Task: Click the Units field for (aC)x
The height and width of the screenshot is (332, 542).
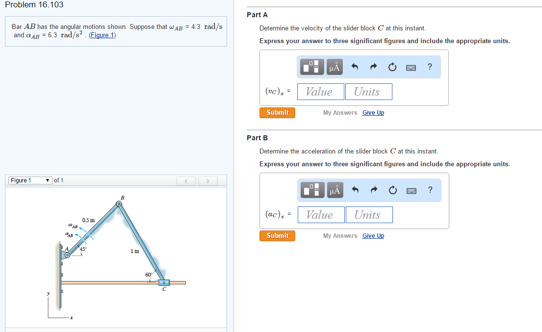Action: pyautogui.click(x=369, y=214)
